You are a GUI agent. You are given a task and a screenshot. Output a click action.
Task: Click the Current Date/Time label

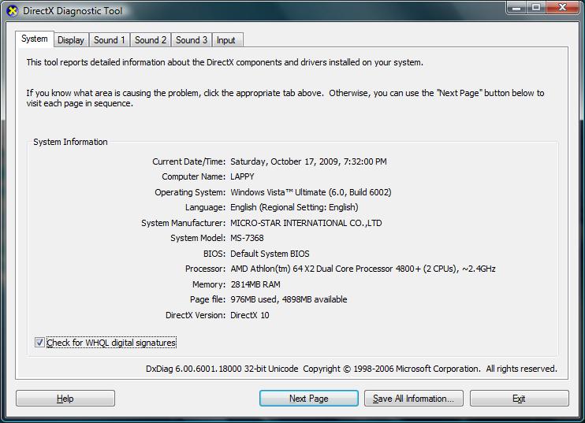pyautogui.click(x=188, y=161)
